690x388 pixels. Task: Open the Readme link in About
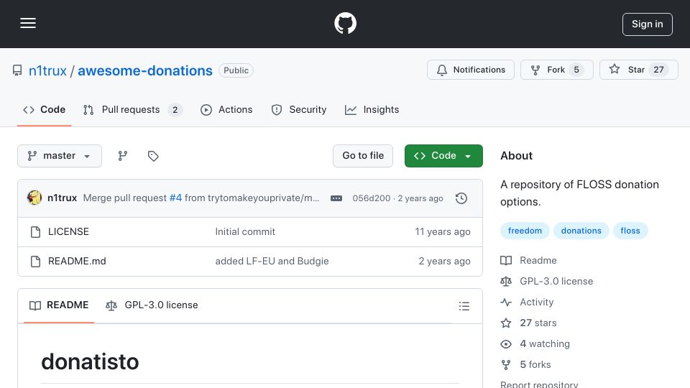click(528, 260)
